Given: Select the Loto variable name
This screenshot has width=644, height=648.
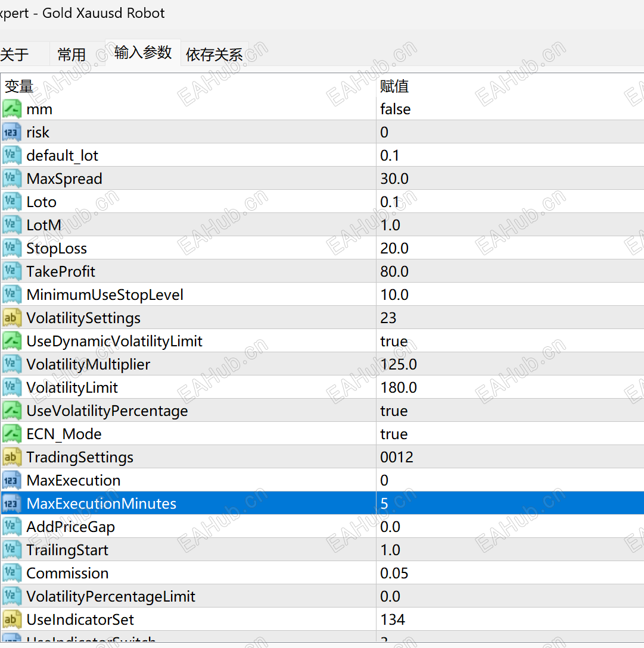Looking at the screenshot, I should [41, 202].
